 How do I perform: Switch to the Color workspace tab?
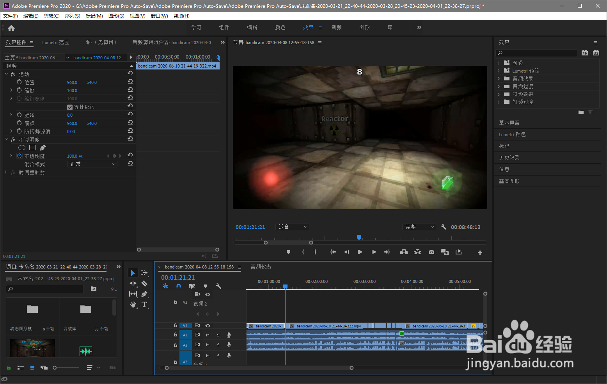pyautogui.click(x=280, y=27)
